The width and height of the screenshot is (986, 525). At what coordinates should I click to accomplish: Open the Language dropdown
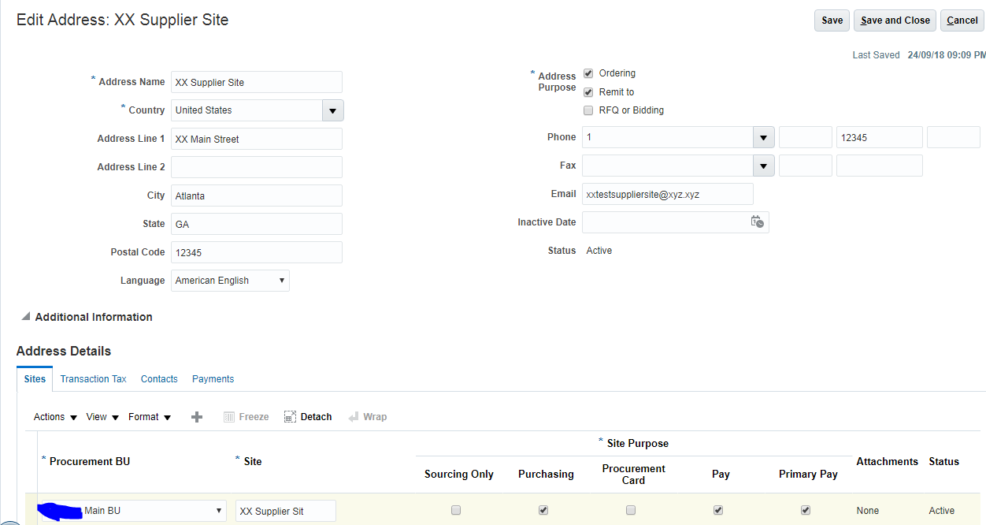281,281
